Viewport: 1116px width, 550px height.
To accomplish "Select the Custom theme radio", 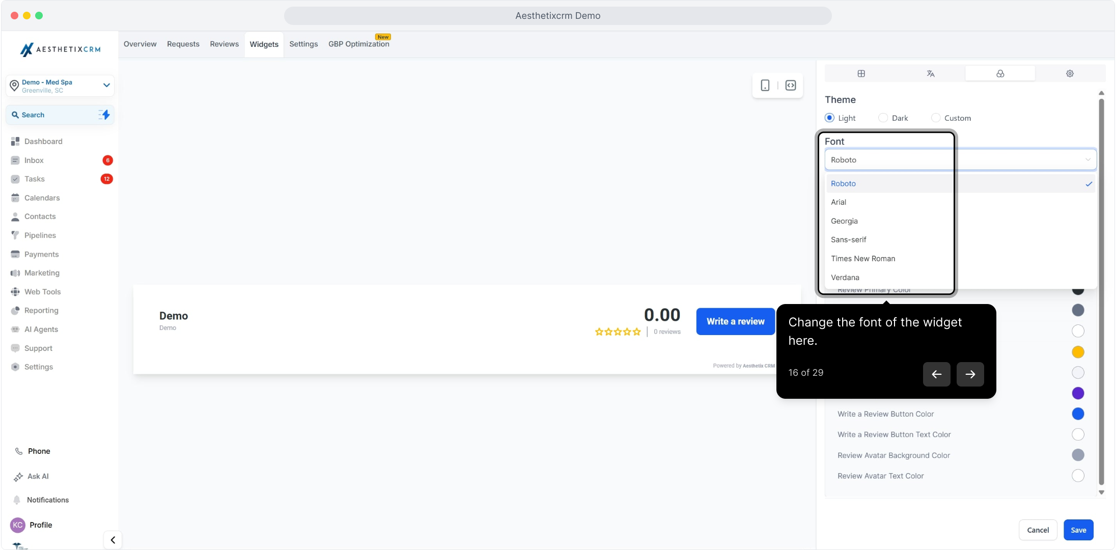I will (x=935, y=118).
